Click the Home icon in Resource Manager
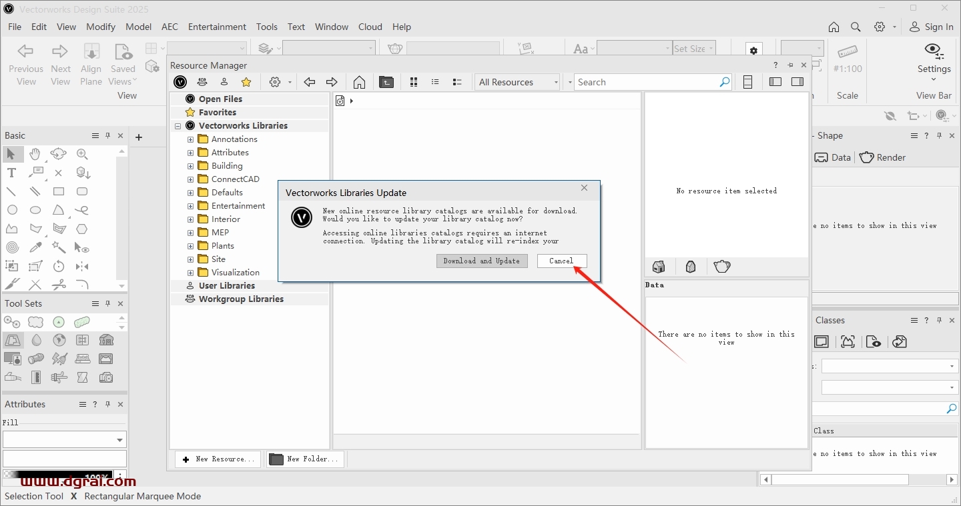This screenshot has height=506, width=961. click(359, 82)
